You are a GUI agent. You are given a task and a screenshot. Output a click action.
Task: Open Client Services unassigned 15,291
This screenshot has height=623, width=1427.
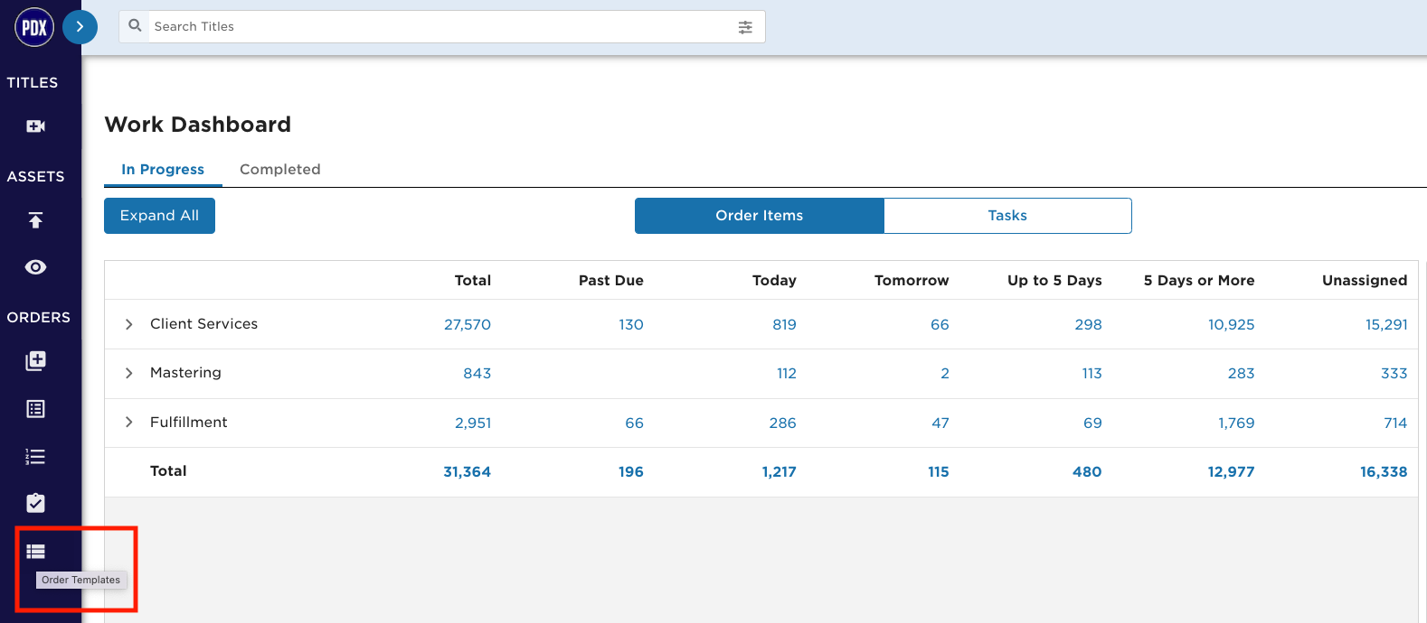1386,325
